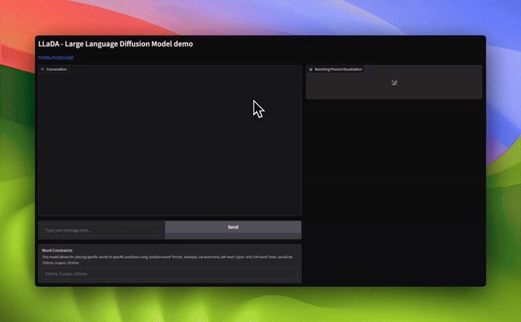The image size is (521, 322).
Task: Focus the 'Type your message here' field
Action: (101, 230)
